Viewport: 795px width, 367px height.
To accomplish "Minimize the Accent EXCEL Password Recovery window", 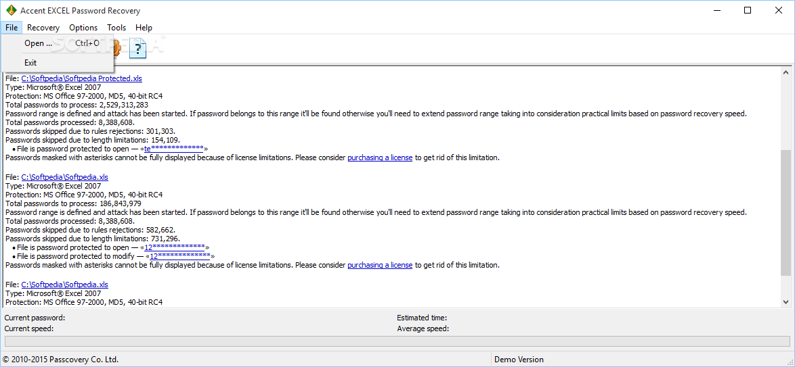I will pos(716,10).
